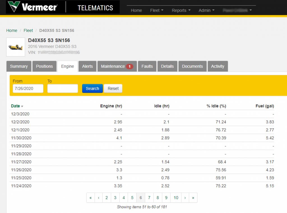Go to the next page of results
Viewport: 287px width, 213px height.
185,198
